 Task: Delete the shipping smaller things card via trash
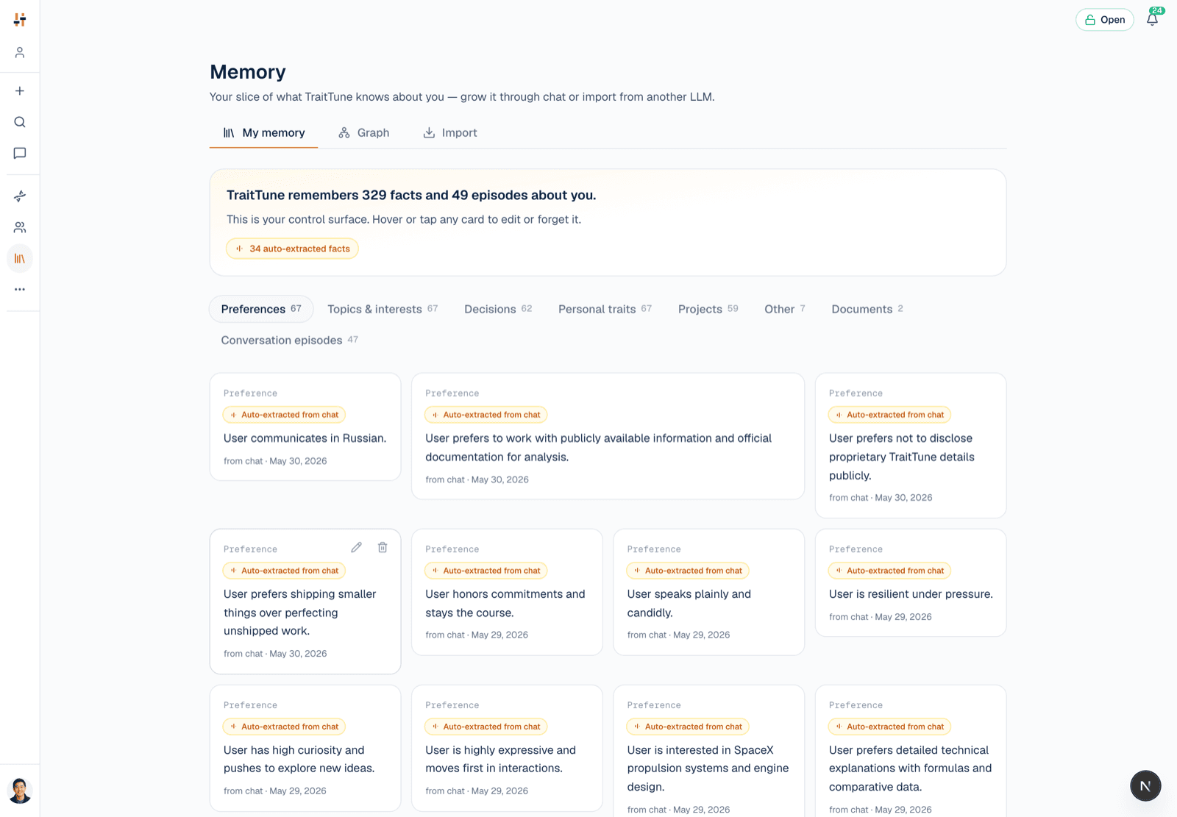383,548
